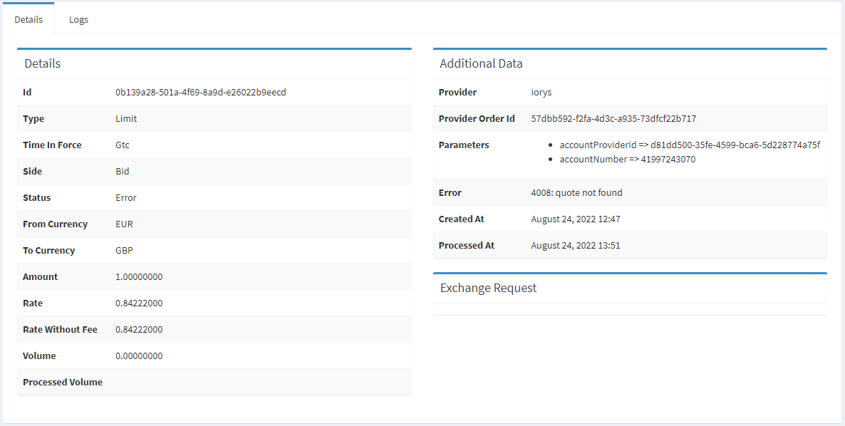Click the Rate Without Fee value

coord(139,330)
